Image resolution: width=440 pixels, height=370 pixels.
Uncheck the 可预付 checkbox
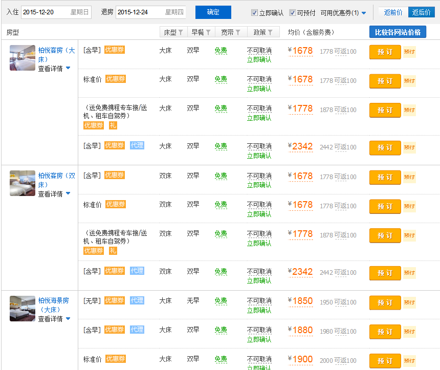[293, 13]
